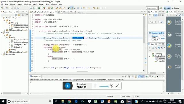The image size is (184, 104).
Task: Click the Open Perspective icon
Action: point(161,8)
